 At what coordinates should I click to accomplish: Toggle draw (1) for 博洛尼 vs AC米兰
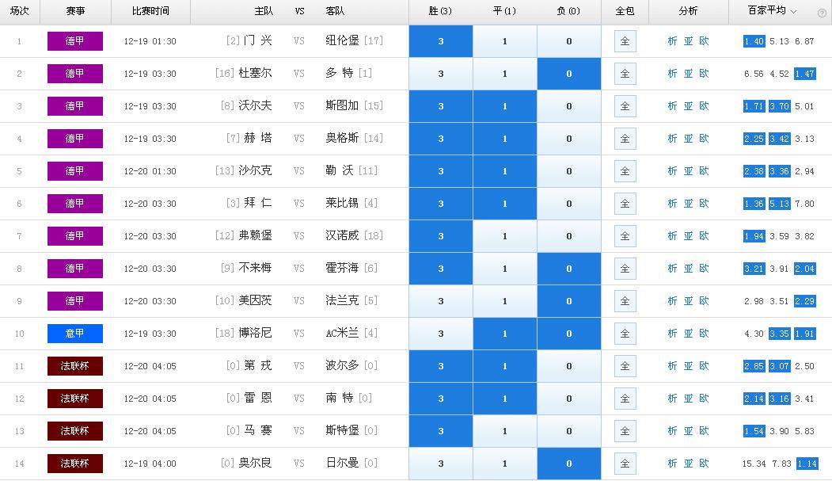pos(504,334)
